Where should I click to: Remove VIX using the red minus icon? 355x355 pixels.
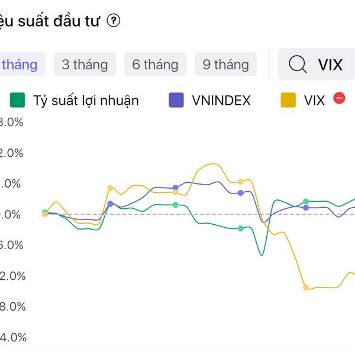coord(339,98)
